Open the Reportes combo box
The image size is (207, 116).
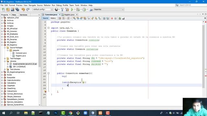109,9
